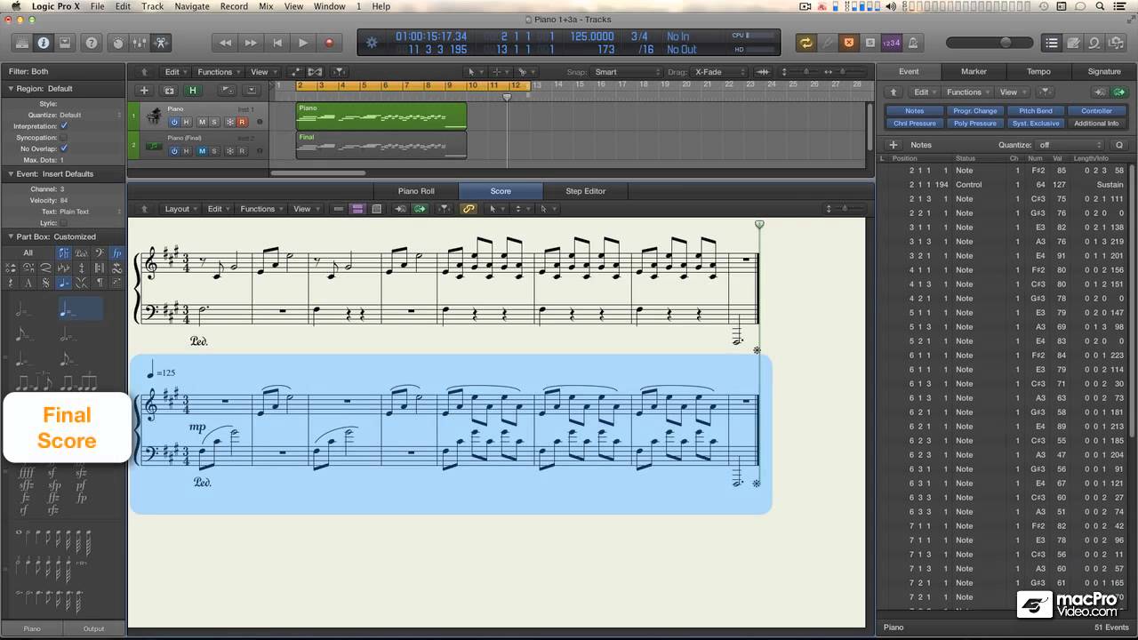Viewport: 1138px width, 640px height.
Task: Click the Q quantize button in Event List
Action: pos(1118,145)
